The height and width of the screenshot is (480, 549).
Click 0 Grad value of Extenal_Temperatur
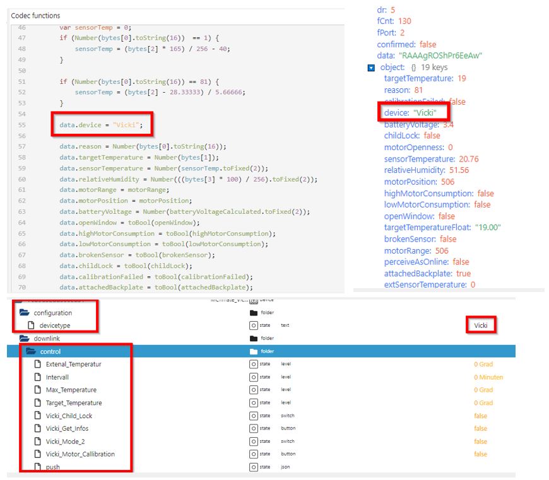coord(483,364)
